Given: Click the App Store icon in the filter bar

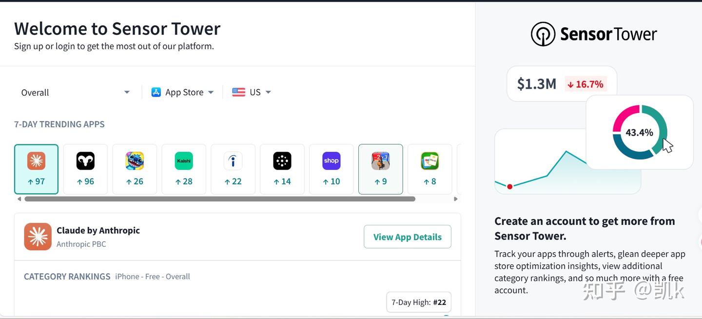Looking at the screenshot, I should click(156, 92).
